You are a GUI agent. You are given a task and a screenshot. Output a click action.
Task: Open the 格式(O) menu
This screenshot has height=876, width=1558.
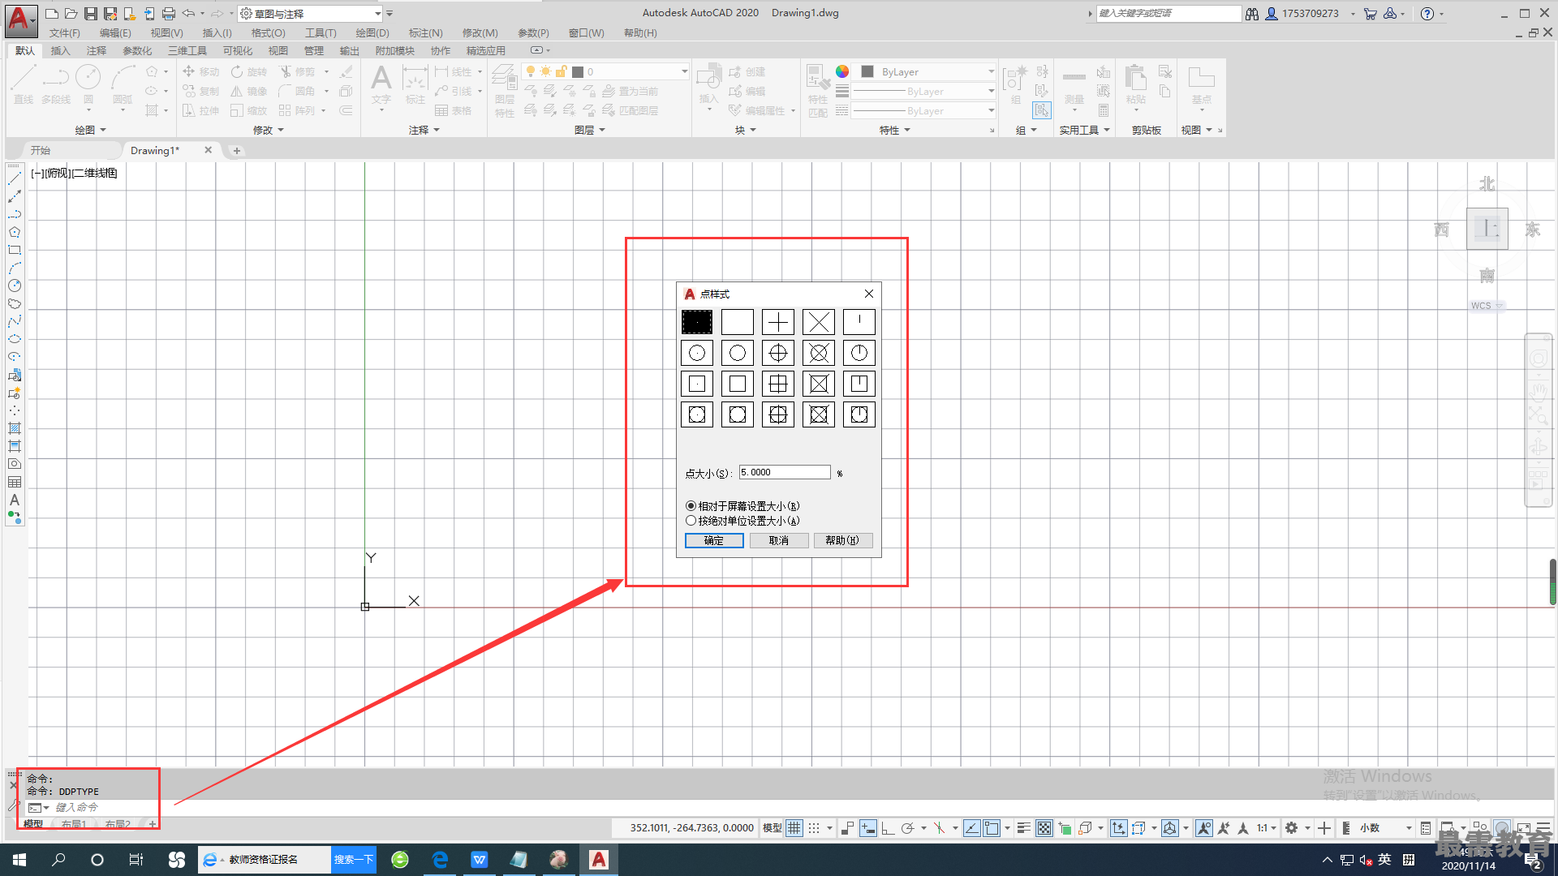point(268,33)
